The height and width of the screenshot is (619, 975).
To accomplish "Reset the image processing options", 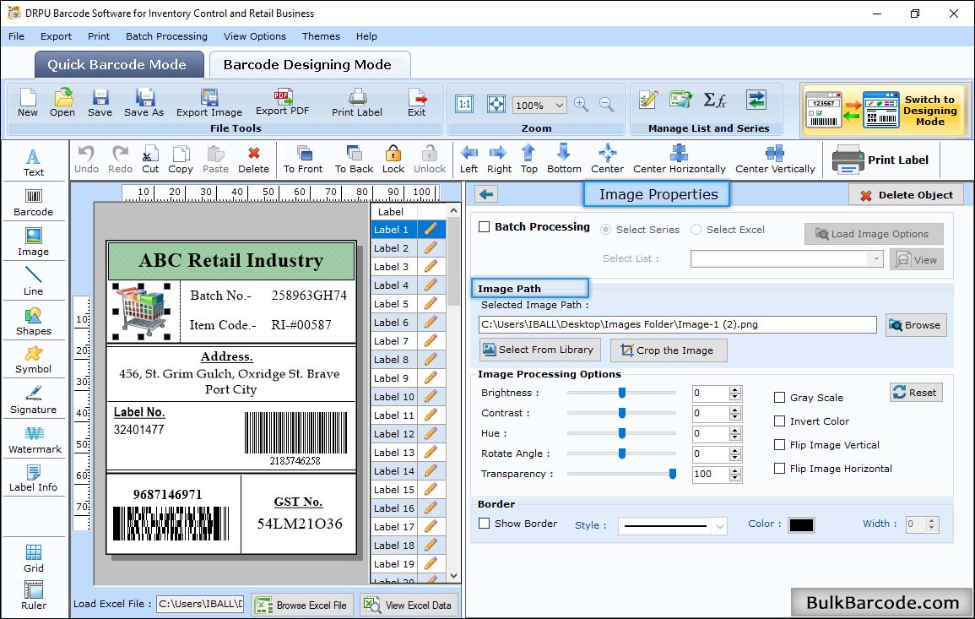I will click(x=916, y=393).
